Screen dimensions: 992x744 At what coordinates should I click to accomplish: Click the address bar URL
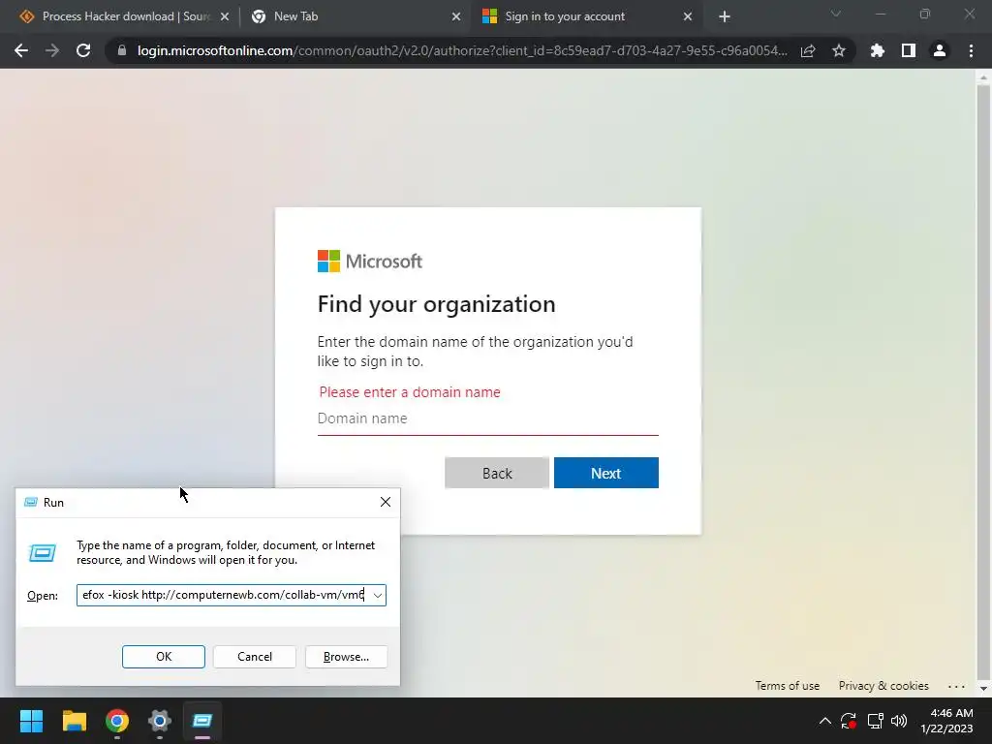[x=462, y=50]
